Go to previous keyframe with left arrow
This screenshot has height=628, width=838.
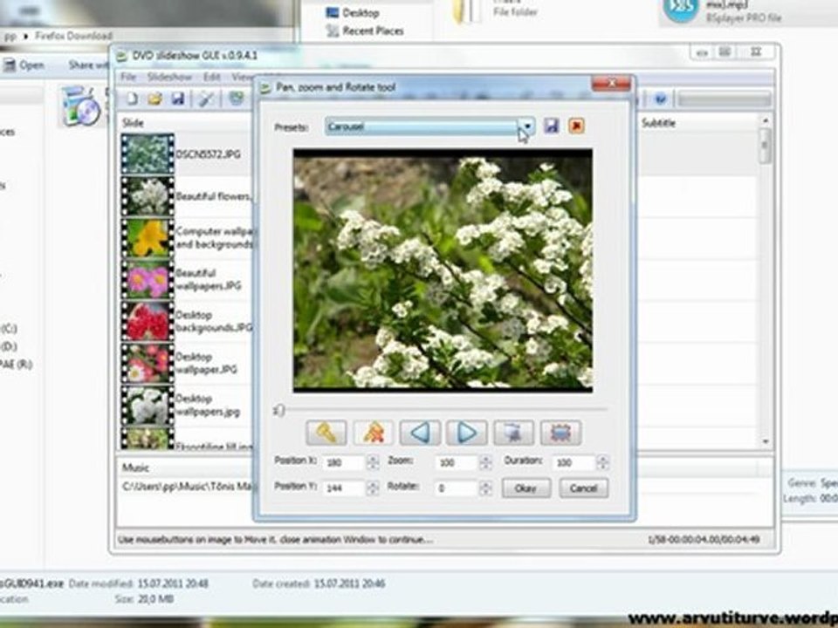pyautogui.click(x=420, y=433)
